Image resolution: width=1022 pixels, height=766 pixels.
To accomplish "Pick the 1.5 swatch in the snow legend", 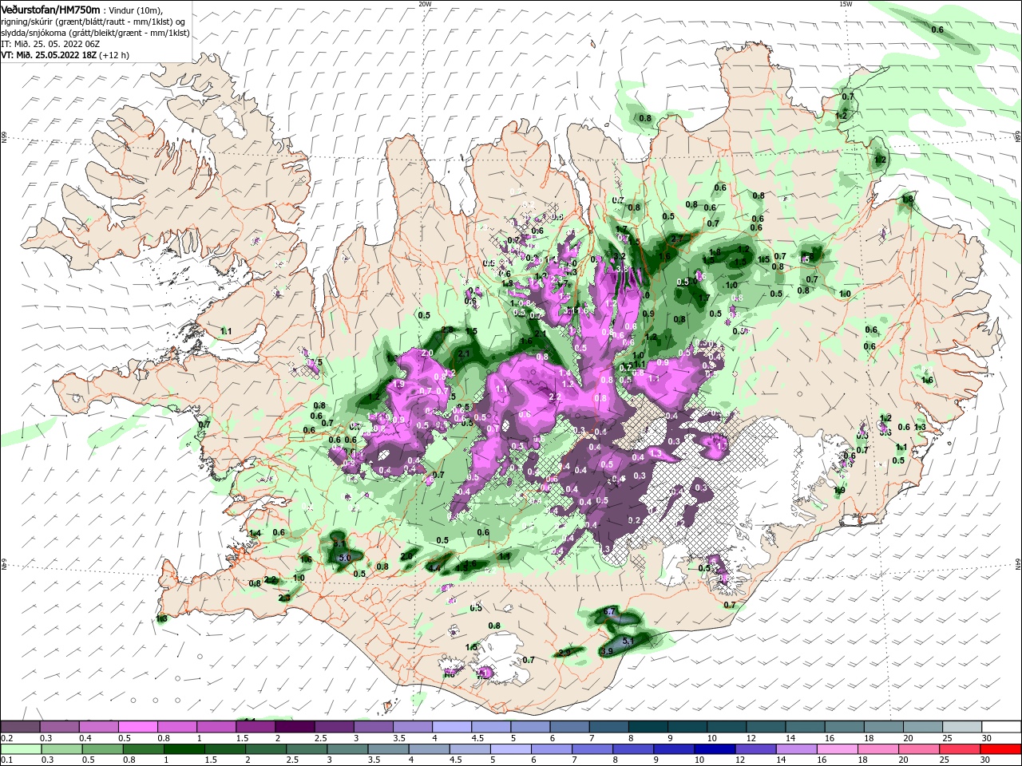I will point(255,726).
